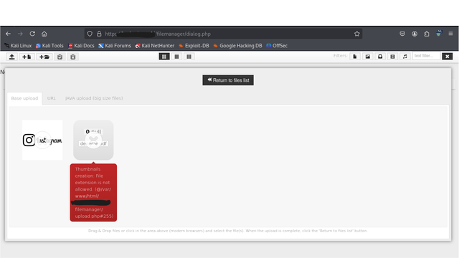Click the shield tracking protection icon
The width and height of the screenshot is (459, 258).
pos(90,34)
